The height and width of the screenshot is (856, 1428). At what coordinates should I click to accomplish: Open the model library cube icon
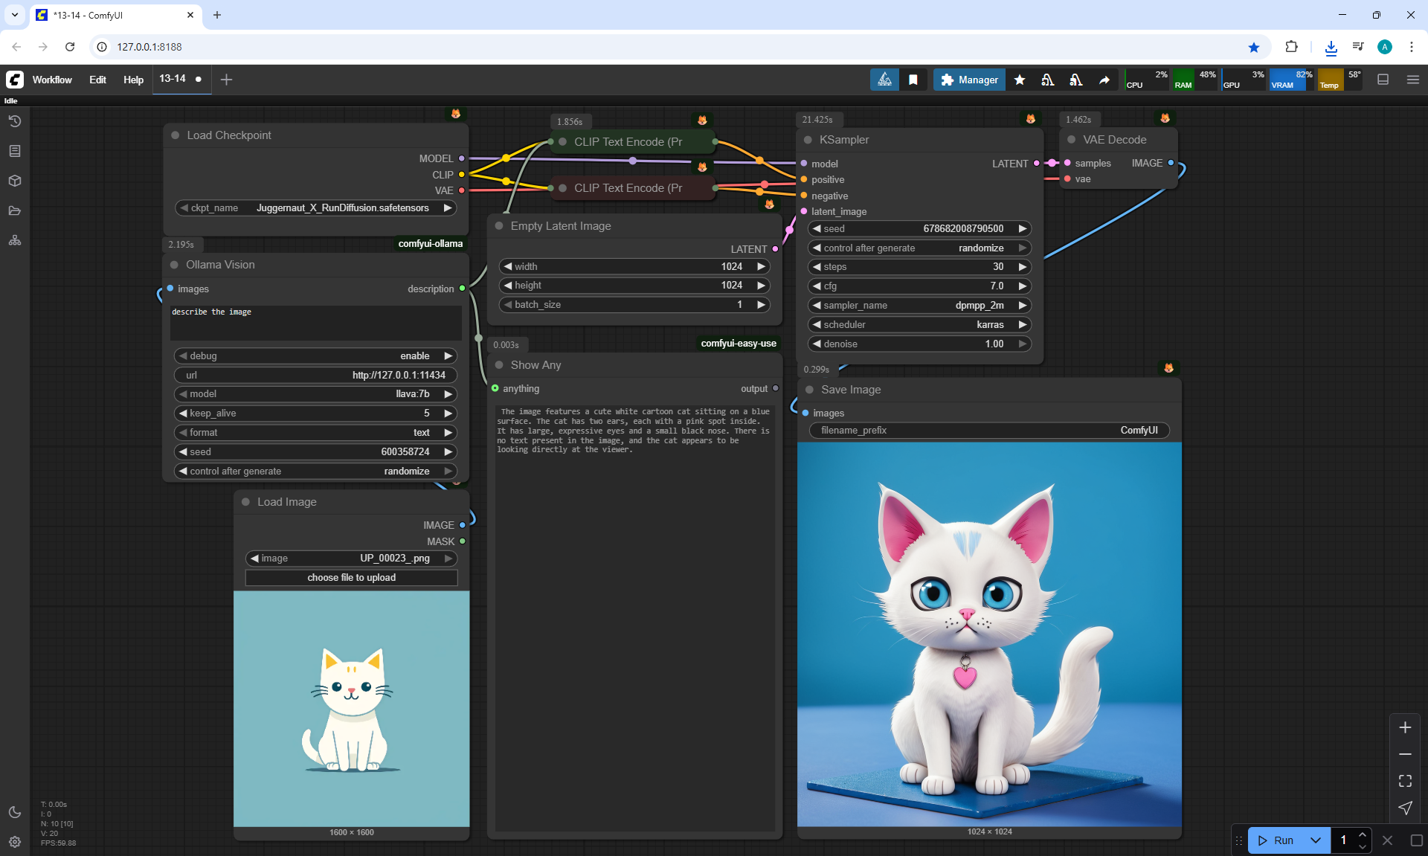tap(15, 181)
